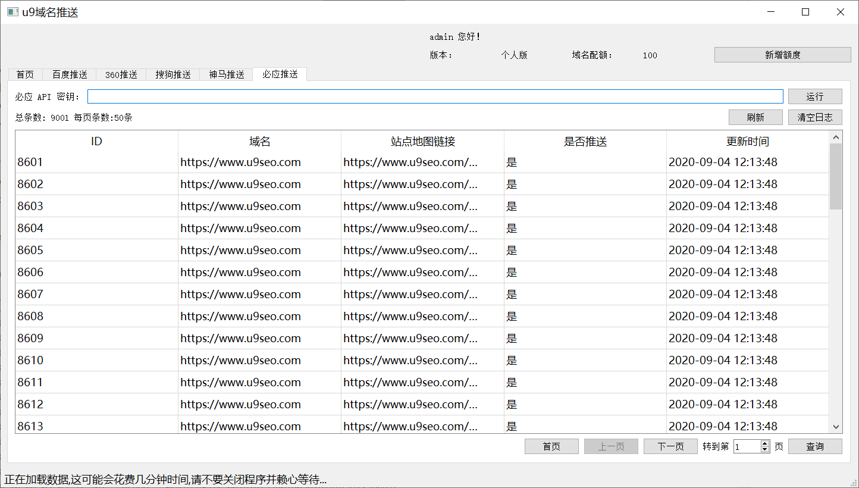The width and height of the screenshot is (859, 488).
Task: Select the 必应推送 tab
Action: [x=280, y=74]
